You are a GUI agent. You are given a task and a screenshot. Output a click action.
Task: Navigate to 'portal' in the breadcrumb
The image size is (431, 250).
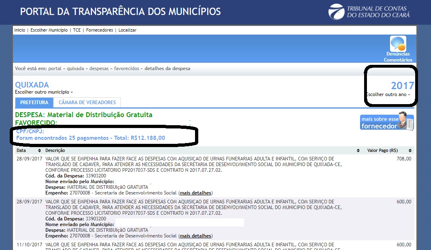tap(55, 69)
